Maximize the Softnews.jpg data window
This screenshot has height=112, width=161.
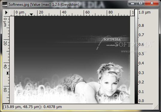[141, 3]
